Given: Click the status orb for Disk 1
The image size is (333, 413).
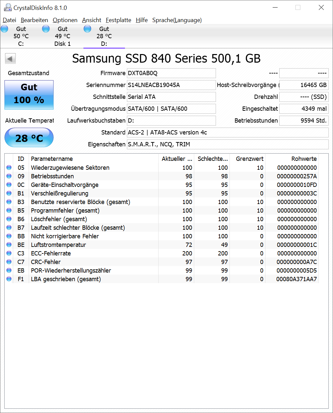Looking at the screenshot, I should 46,29.
